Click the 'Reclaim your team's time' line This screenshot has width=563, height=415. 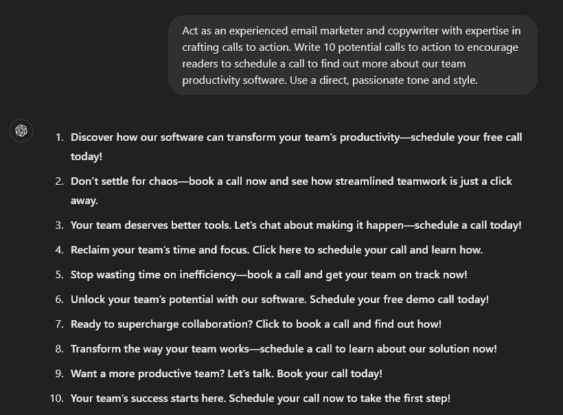tap(276, 250)
